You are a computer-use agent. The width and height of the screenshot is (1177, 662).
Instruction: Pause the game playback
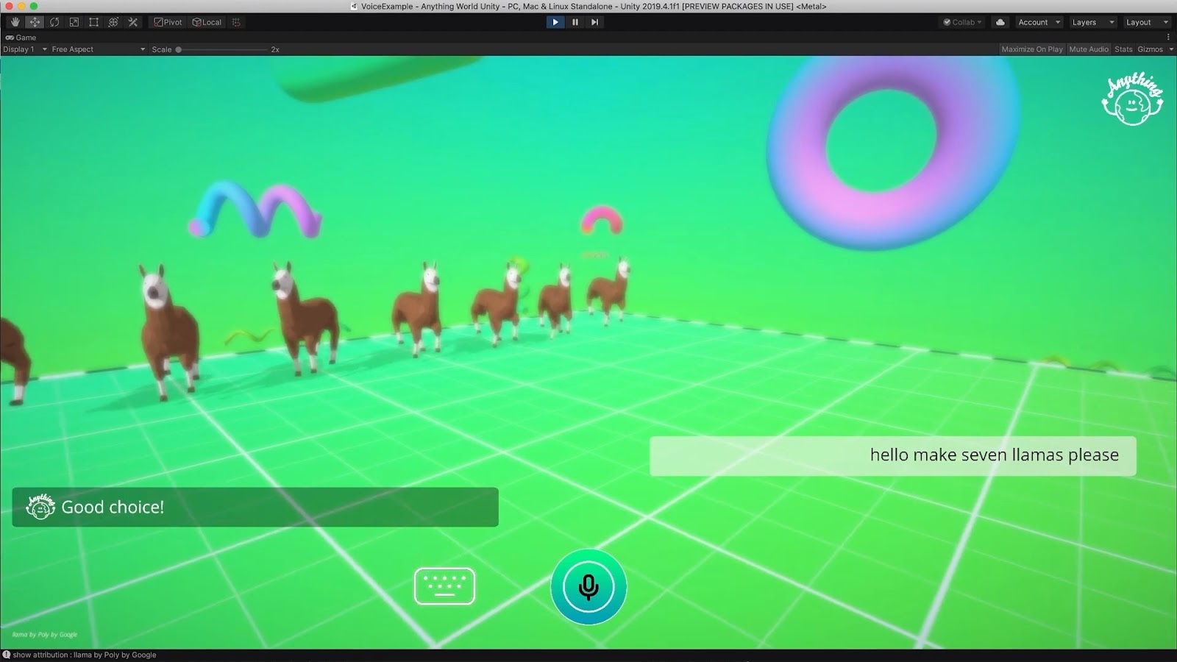pos(575,22)
